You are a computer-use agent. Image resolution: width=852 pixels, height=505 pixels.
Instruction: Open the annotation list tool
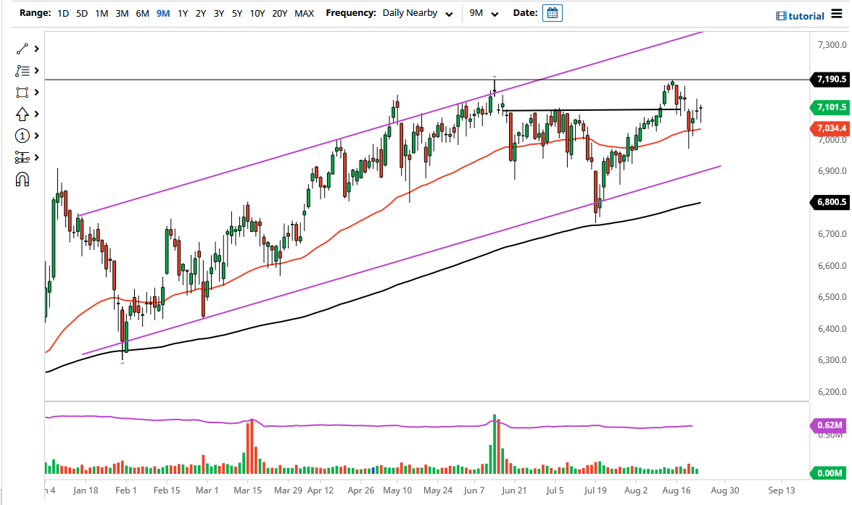point(22,70)
